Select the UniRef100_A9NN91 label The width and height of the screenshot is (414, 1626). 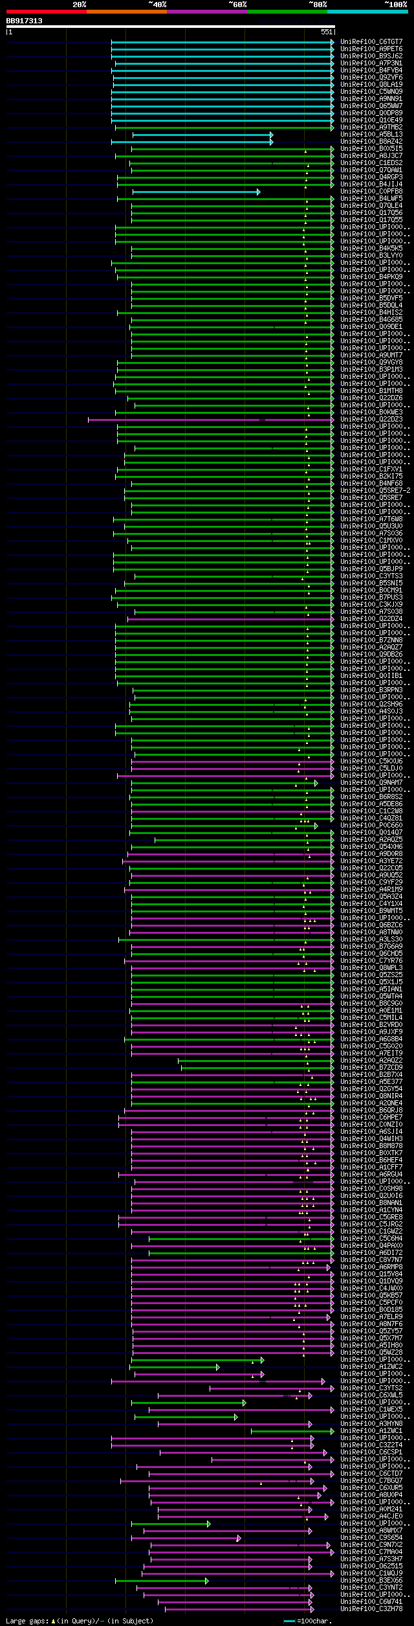[371, 99]
